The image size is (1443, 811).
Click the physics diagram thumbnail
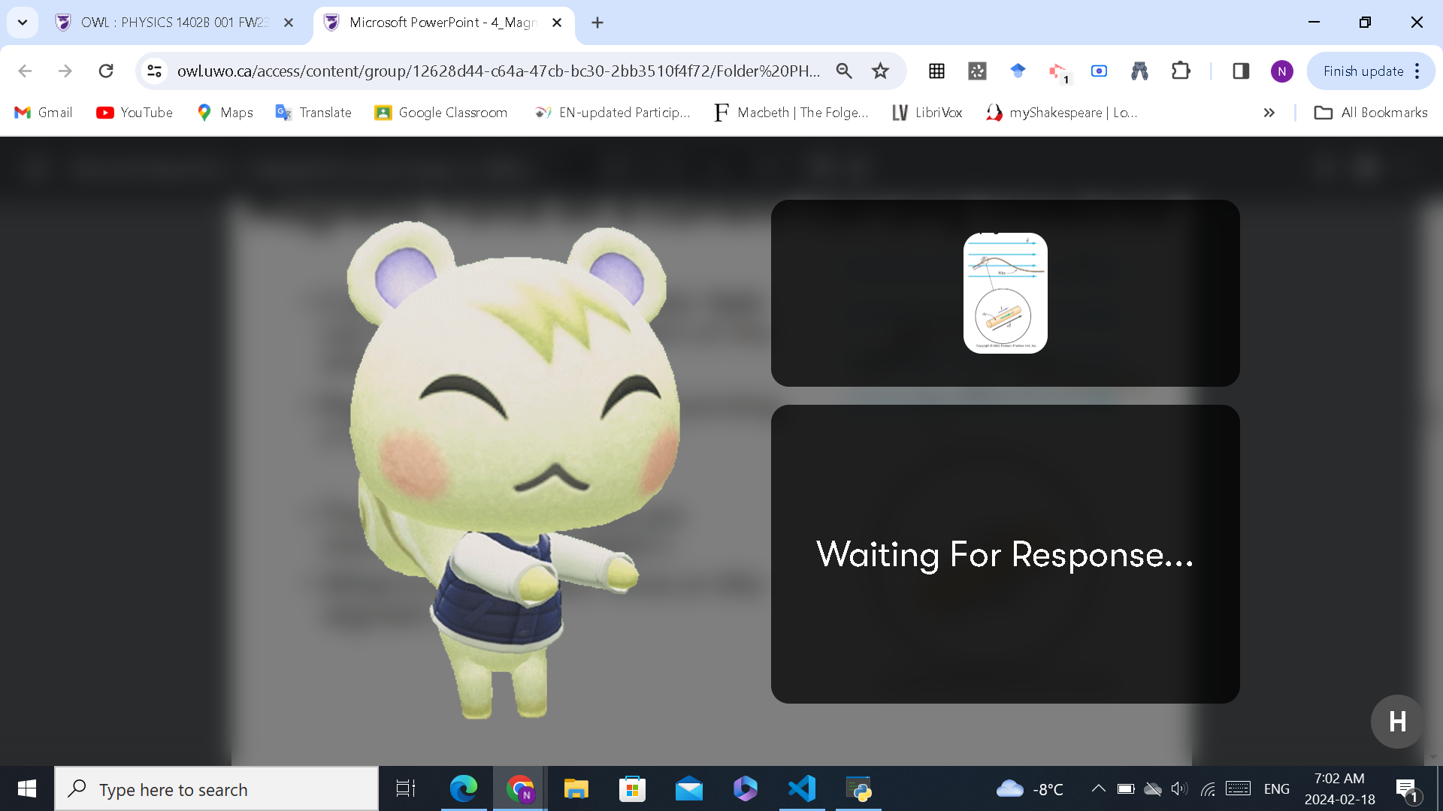[1005, 293]
